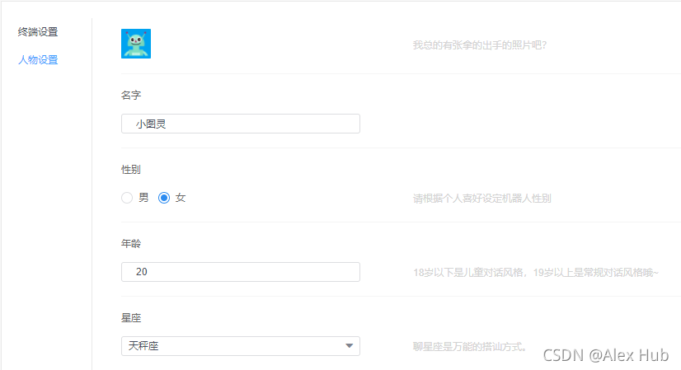The image size is (681, 370).
Task: Click the 女 label text
Action: pyautogui.click(x=181, y=198)
